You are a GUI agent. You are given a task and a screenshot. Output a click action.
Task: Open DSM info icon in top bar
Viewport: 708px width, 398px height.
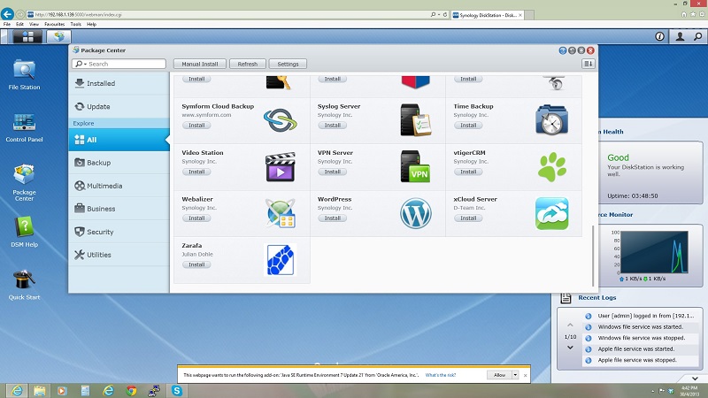659,36
